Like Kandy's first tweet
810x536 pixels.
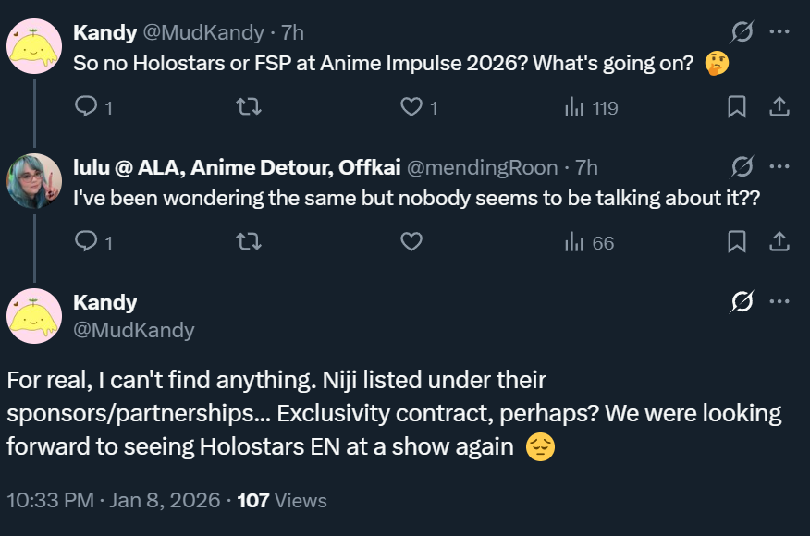click(x=411, y=108)
